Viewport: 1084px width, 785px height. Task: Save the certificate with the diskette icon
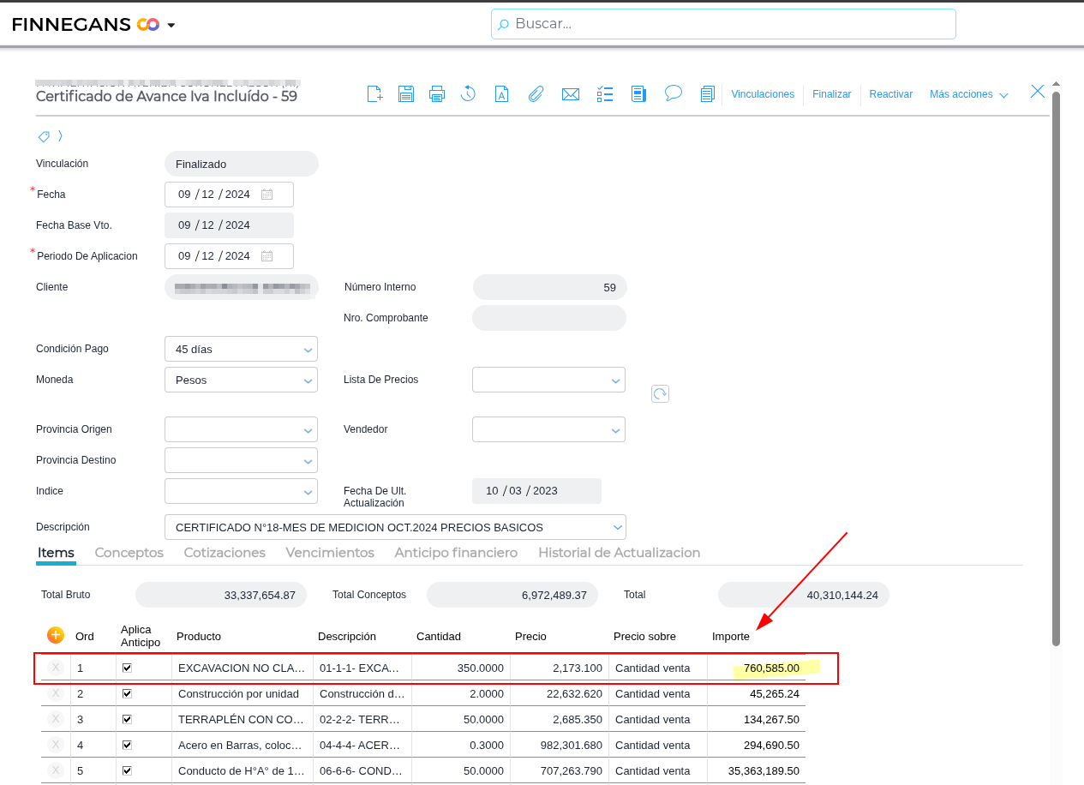coord(406,94)
